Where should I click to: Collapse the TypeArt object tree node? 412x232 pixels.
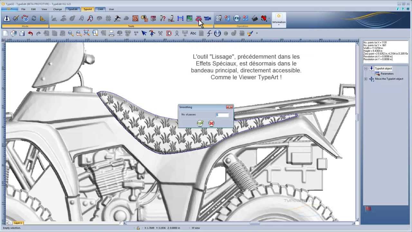pos(366,69)
